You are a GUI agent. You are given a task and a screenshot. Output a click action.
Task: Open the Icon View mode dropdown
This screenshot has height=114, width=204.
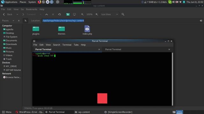pyautogui.click(x=109, y=14)
